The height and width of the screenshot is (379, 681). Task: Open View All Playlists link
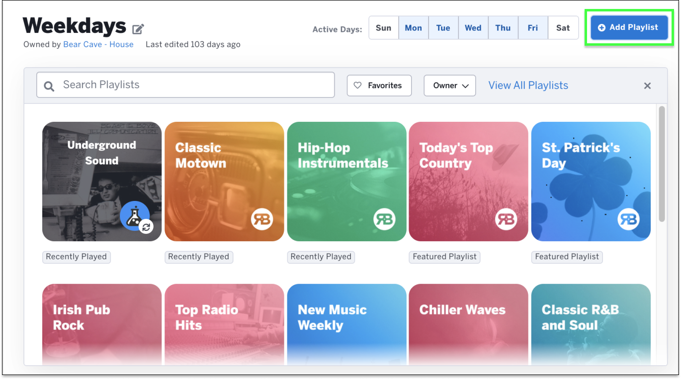tap(528, 86)
